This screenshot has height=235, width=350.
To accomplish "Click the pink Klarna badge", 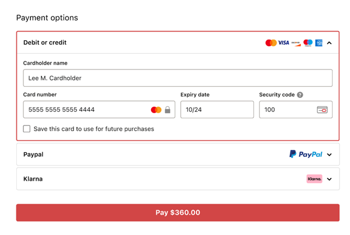I will [314, 179].
